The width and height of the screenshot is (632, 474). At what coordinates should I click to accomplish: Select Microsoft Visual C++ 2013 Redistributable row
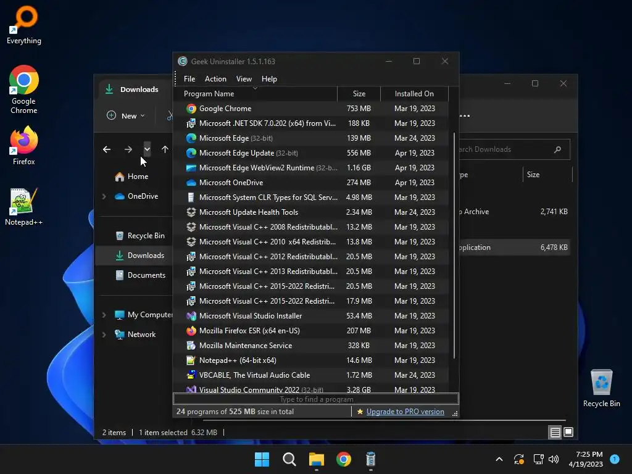(x=310, y=272)
